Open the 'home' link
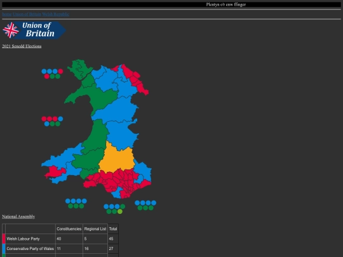The height and width of the screenshot is (257, 343). click(7, 14)
